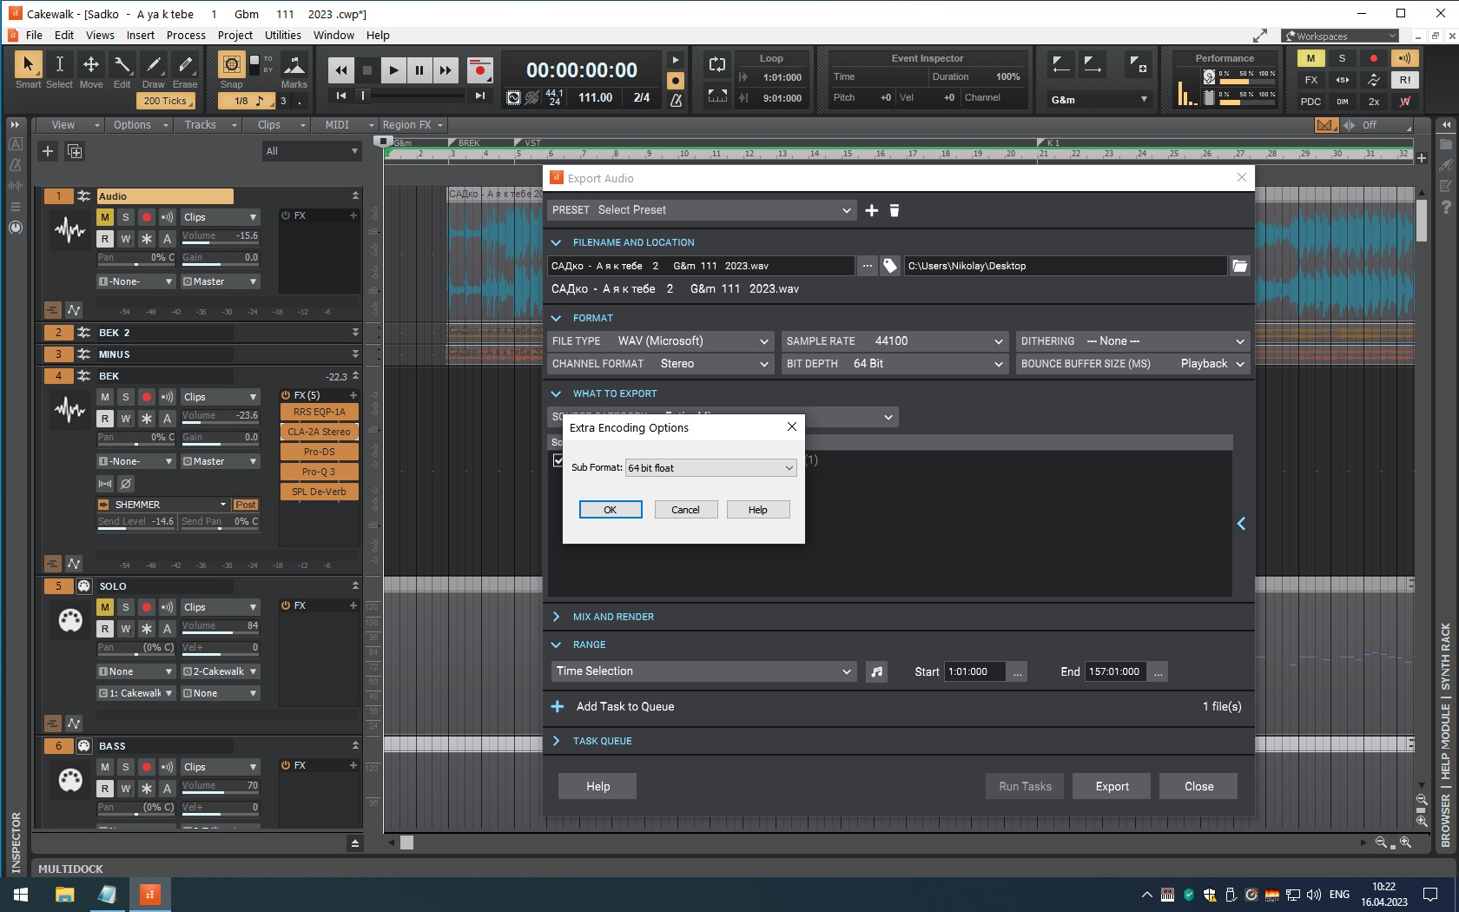This screenshot has width=1459, height=912.
Task: Browse export folder location icon
Action: tap(1239, 266)
